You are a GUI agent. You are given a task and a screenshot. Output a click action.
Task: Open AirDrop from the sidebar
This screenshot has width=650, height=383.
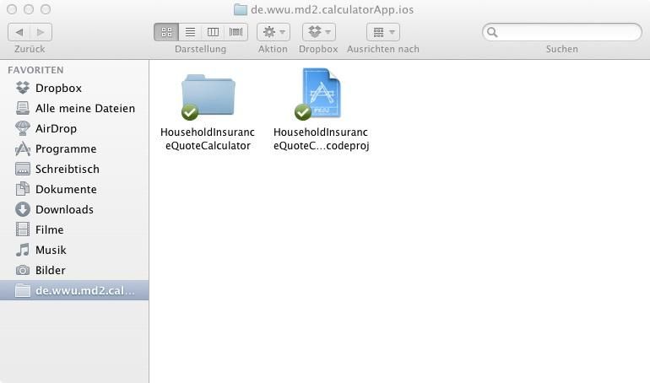pyautogui.click(x=74, y=128)
